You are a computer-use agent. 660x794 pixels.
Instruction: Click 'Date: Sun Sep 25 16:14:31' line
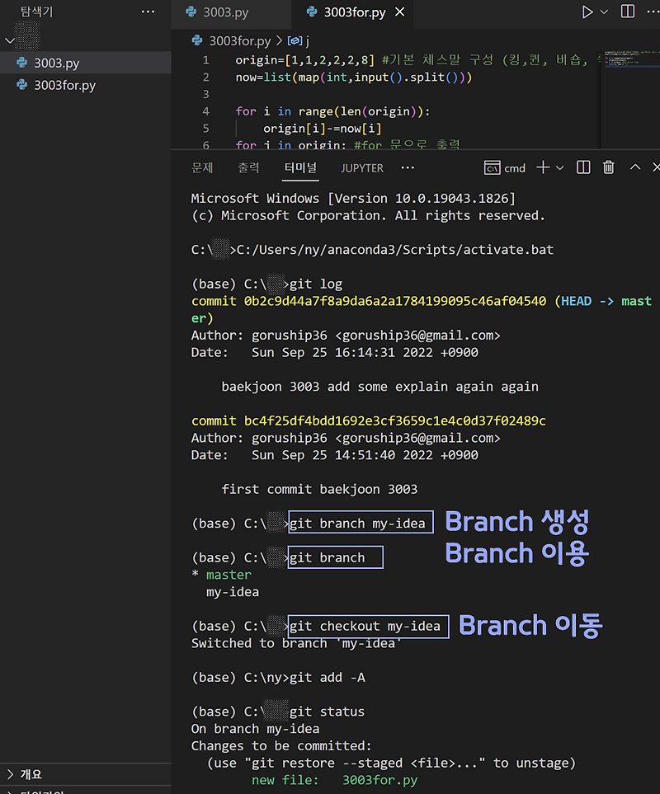(334, 352)
